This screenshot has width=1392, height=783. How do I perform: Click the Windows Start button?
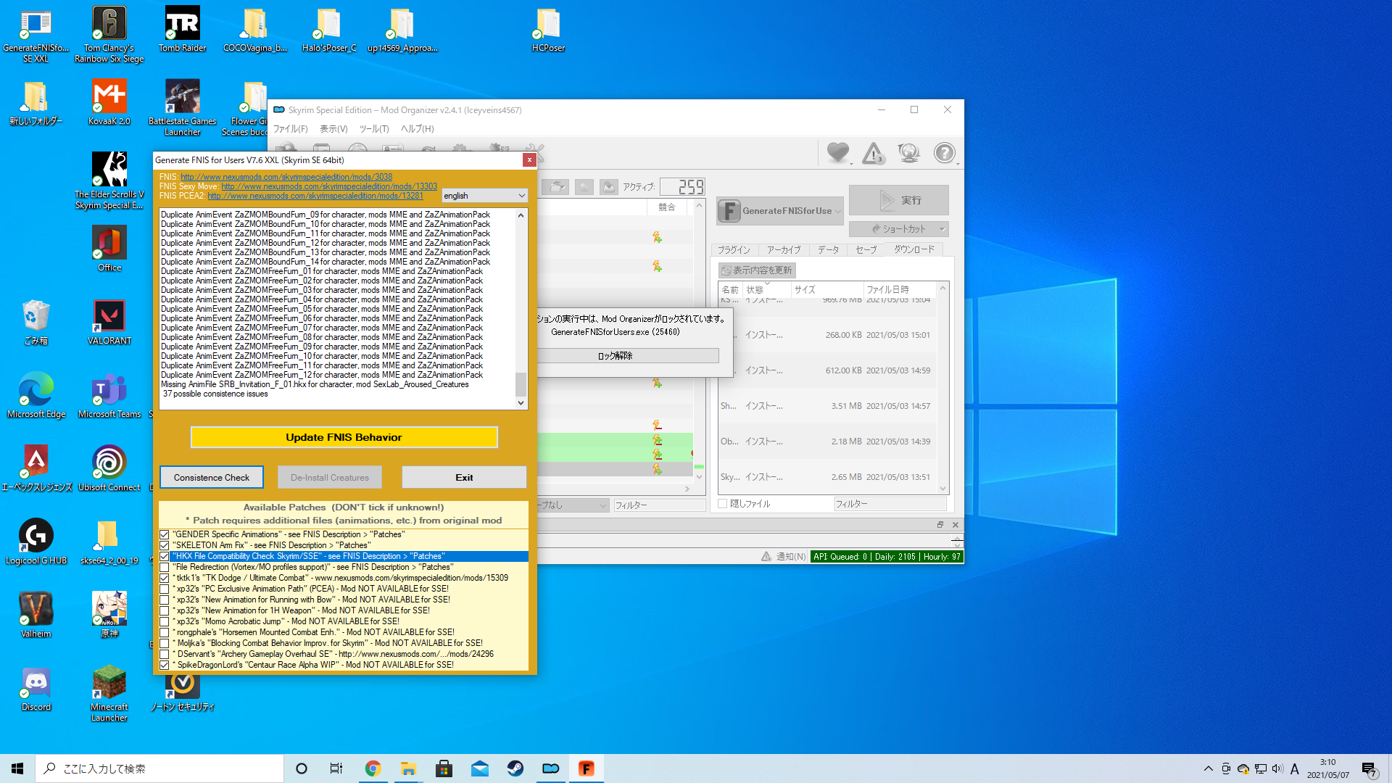pos(17,768)
